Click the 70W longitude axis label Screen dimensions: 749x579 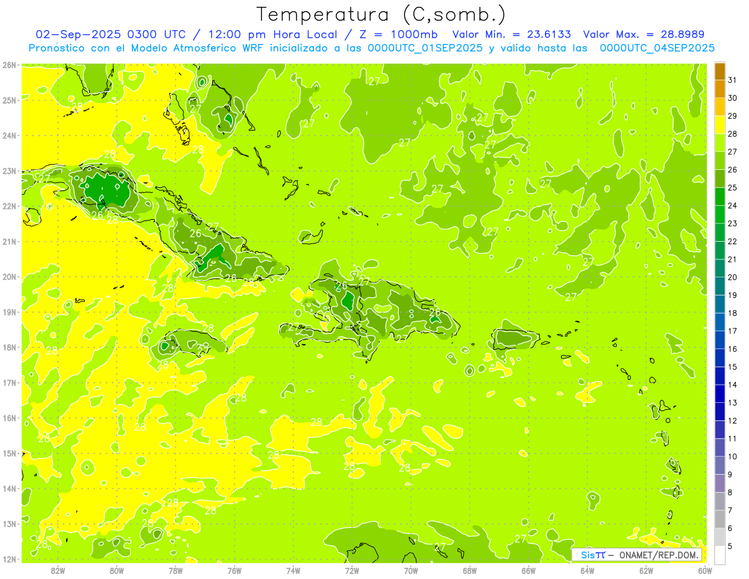[x=411, y=570]
